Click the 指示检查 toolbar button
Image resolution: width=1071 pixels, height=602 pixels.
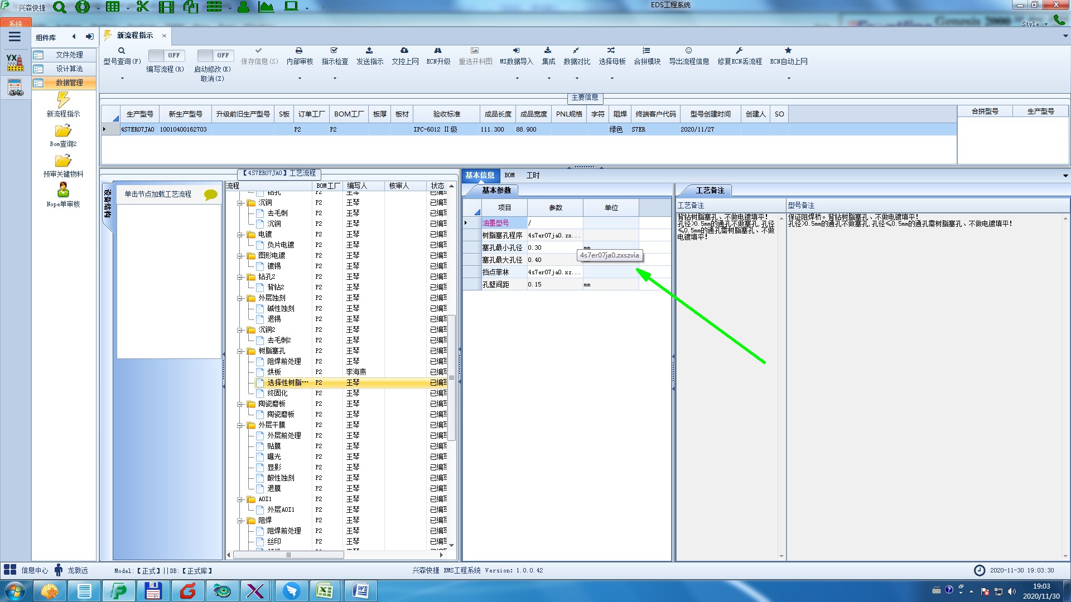click(x=335, y=56)
